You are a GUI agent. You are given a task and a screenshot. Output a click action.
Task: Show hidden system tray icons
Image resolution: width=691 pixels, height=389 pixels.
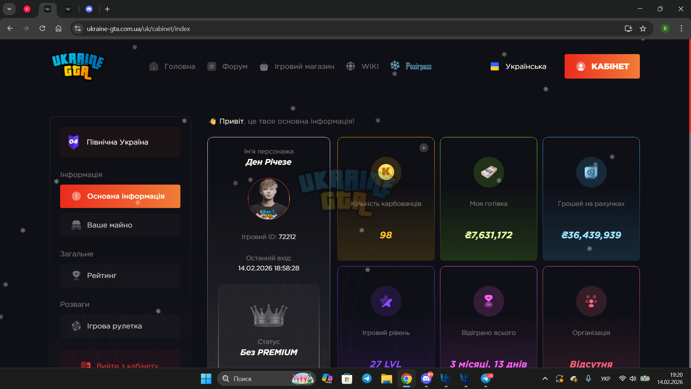click(x=545, y=379)
